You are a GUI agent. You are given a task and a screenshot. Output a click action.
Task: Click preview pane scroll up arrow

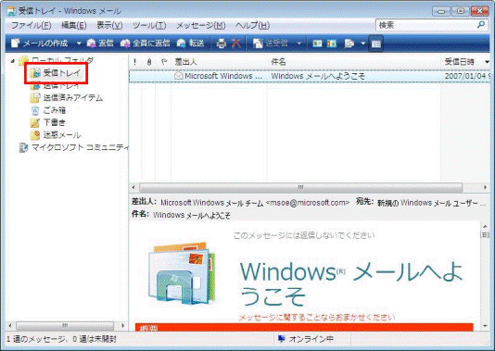[x=485, y=226]
